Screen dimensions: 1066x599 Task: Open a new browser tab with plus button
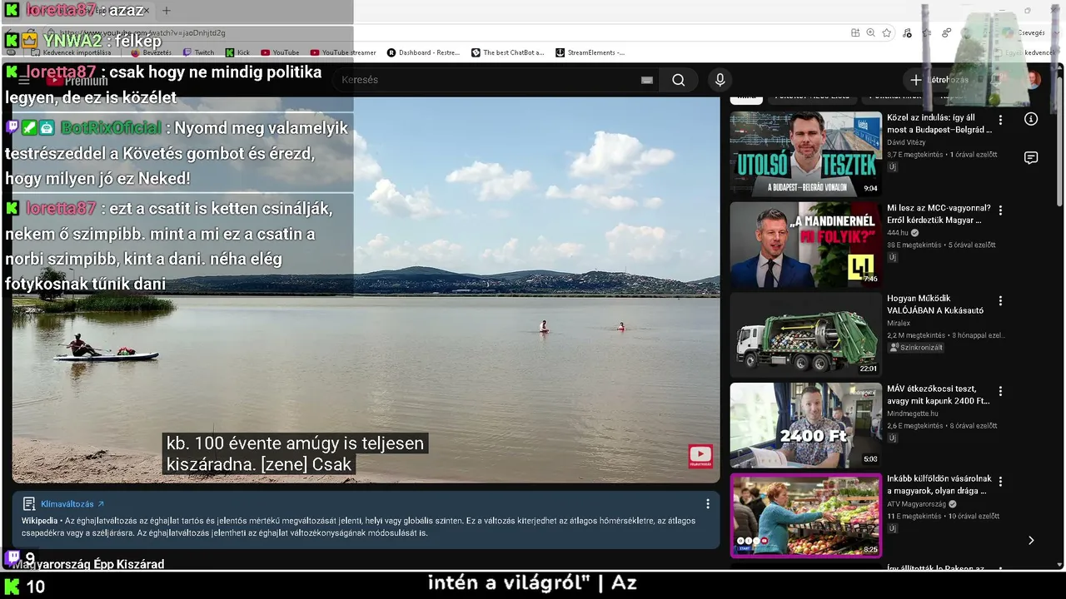point(166,11)
